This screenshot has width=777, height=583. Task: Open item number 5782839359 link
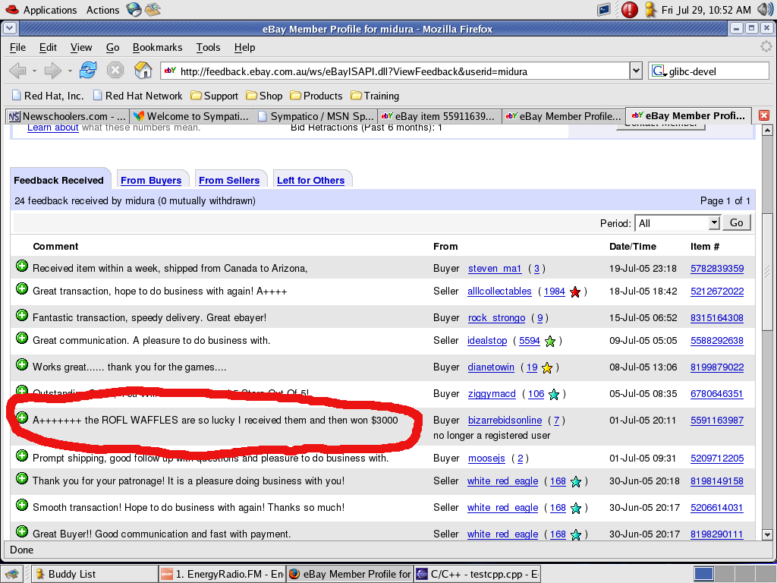pyautogui.click(x=716, y=269)
